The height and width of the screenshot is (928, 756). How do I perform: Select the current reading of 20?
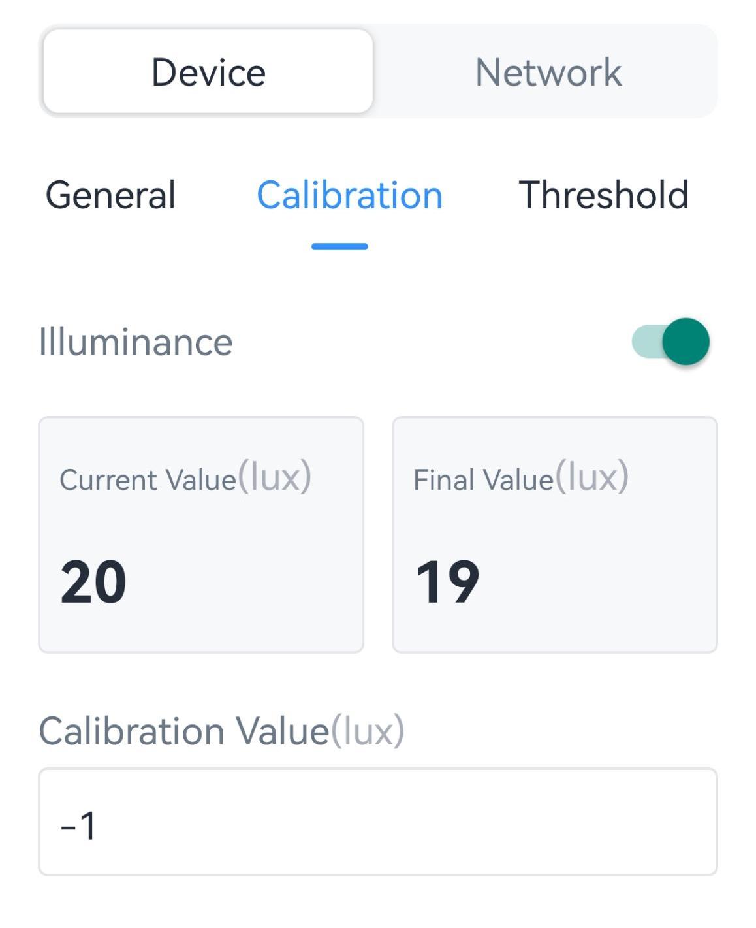click(x=93, y=582)
